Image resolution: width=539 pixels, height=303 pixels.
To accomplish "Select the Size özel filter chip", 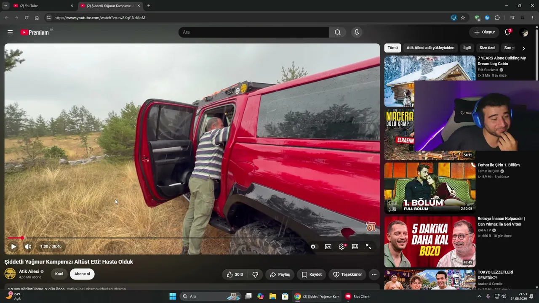I will tap(488, 48).
